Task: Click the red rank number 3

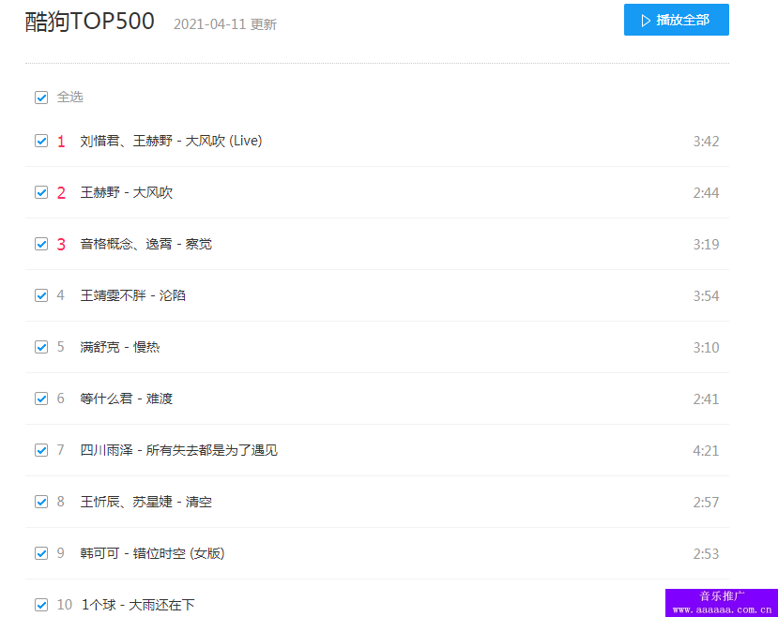Action: click(61, 245)
